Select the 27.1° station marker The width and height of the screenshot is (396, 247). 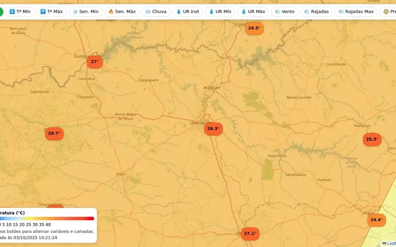[x=250, y=233]
